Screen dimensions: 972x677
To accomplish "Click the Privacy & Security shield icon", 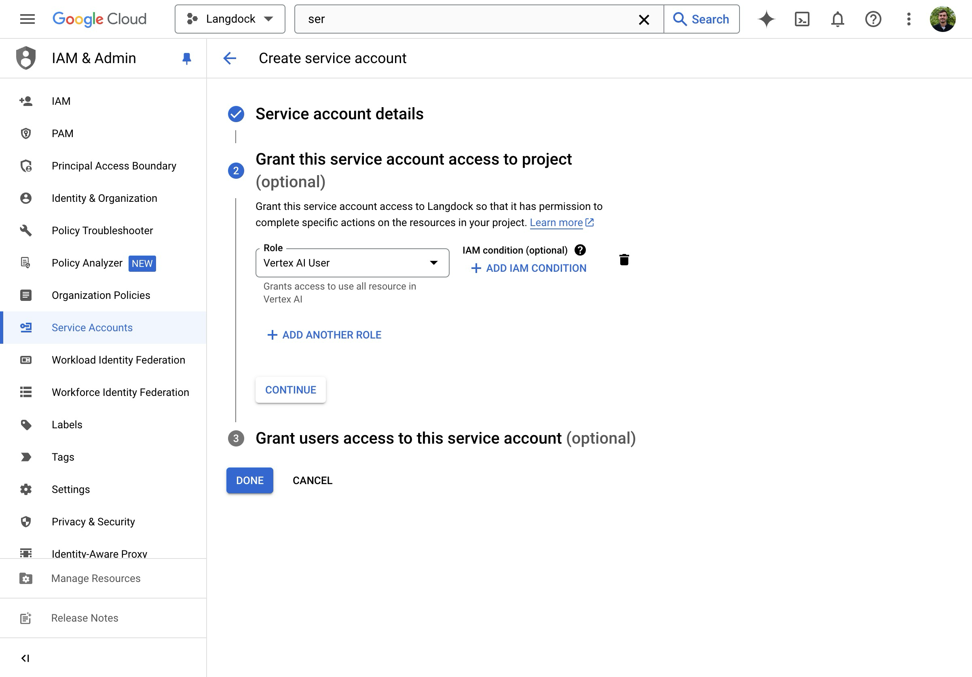I will pyautogui.click(x=26, y=522).
